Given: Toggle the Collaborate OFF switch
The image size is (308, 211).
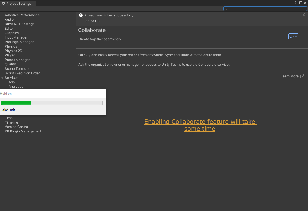Looking at the screenshot, I should pos(293,36).
